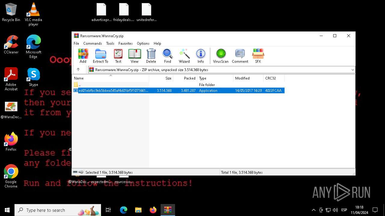Click the Delete toolbar icon
This screenshot has height=216, width=385.
tap(151, 56)
